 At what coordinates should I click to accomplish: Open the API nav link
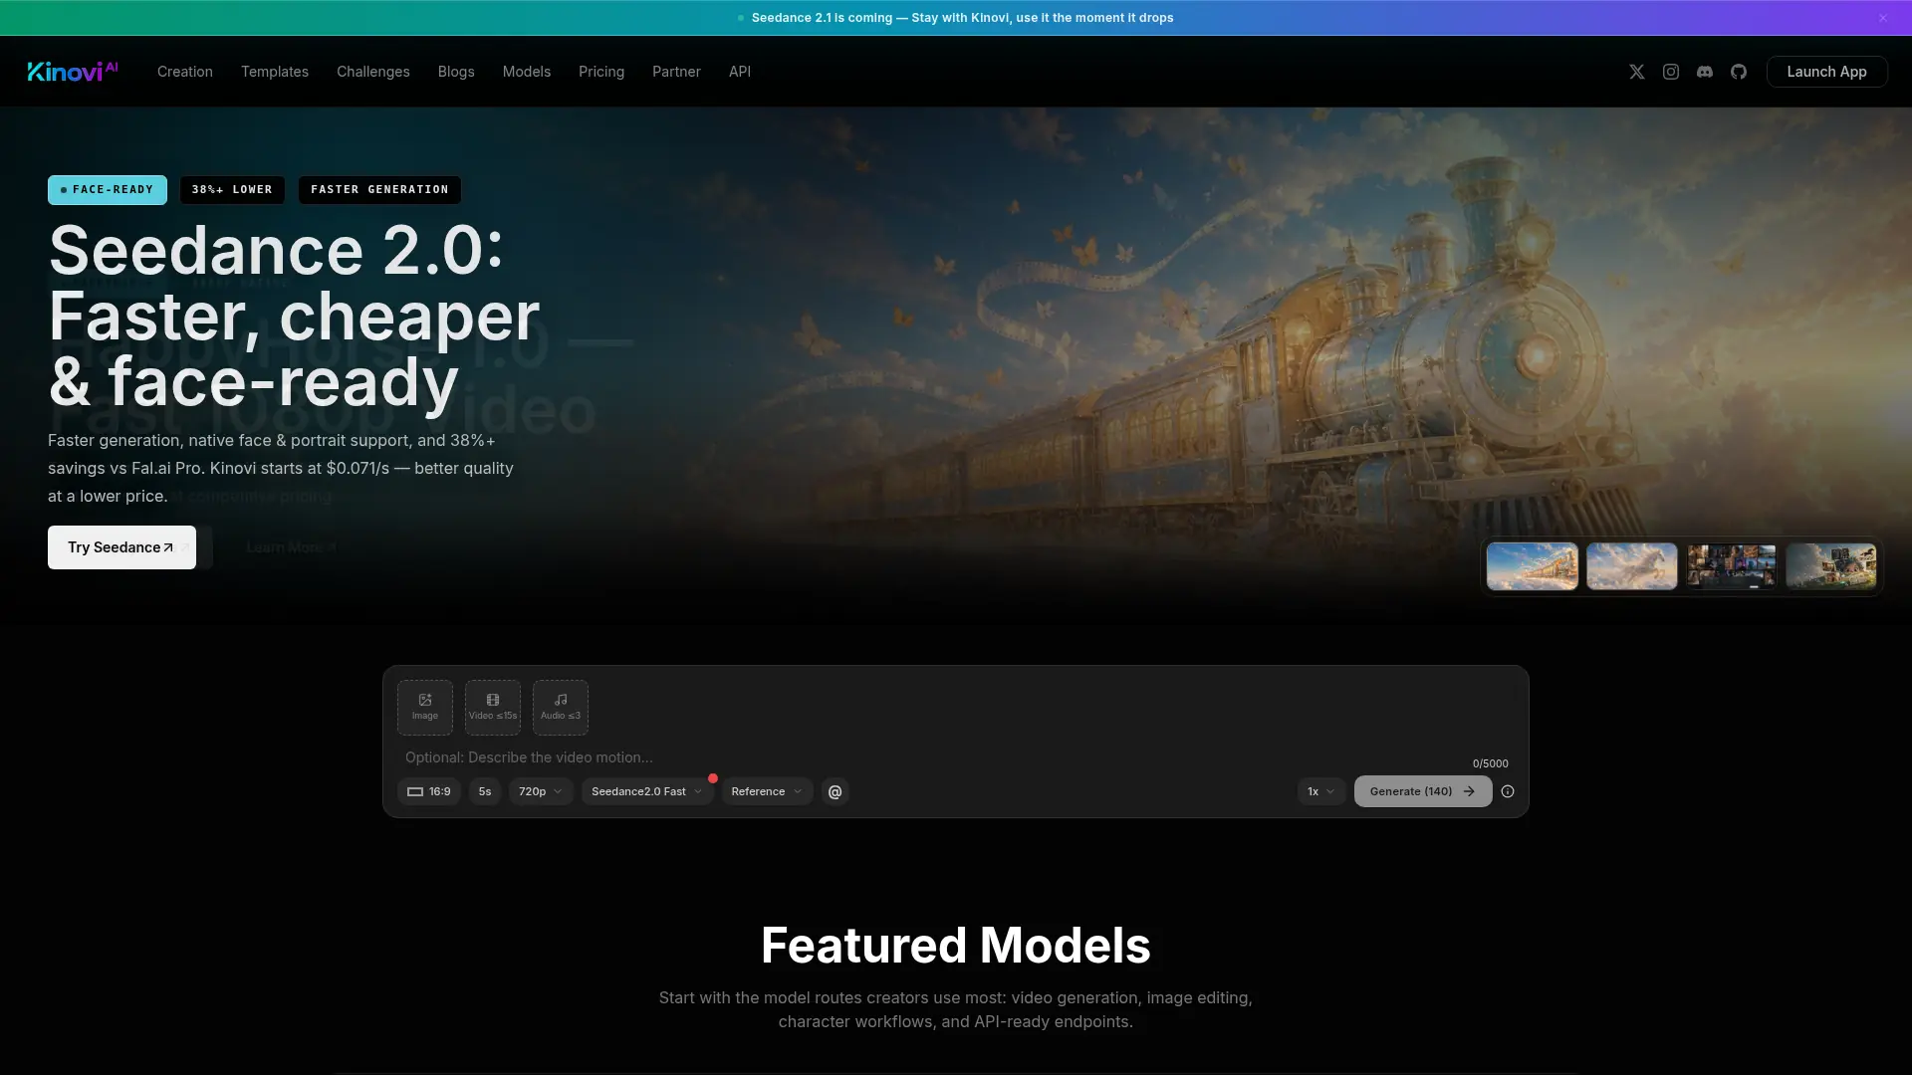[x=740, y=72]
